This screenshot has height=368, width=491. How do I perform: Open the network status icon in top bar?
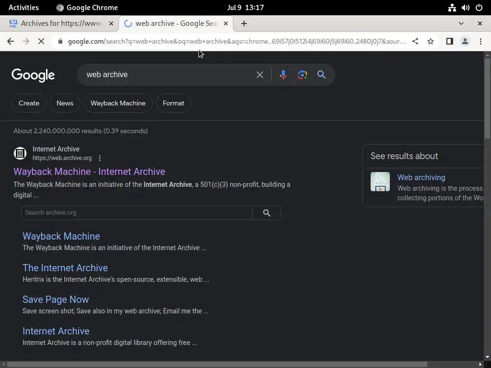click(x=452, y=8)
